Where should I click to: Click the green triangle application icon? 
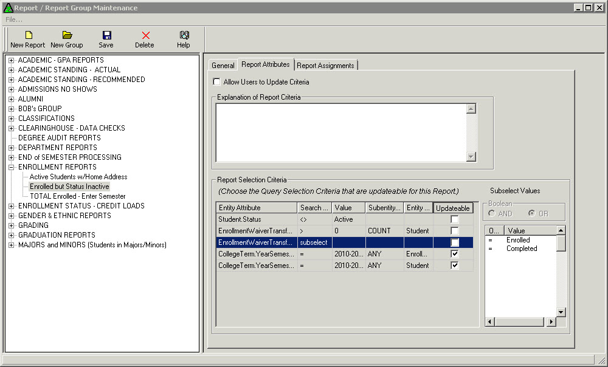[x=7, y=8]
